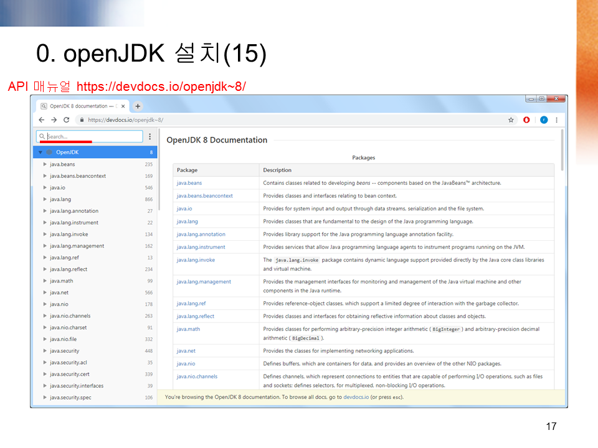Open the java.io link in Packages table
Screen dimensions: 598x448
[184, 209]
